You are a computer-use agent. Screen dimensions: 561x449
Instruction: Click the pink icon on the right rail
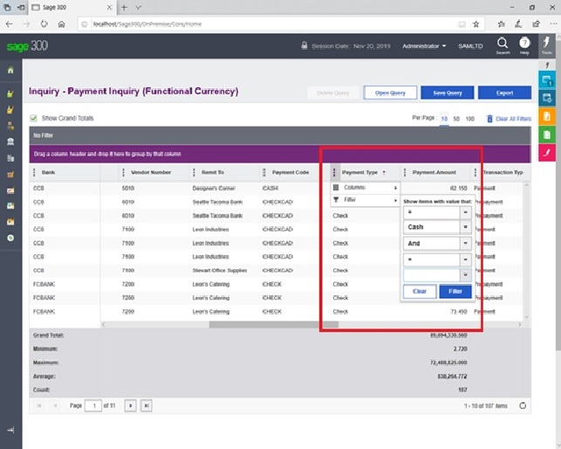(x=547, y=153)
